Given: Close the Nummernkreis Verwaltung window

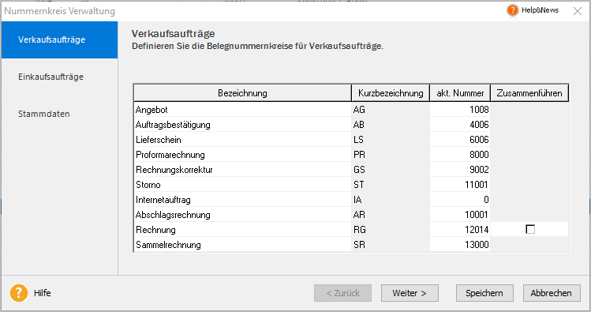Looking at the screenshot, I should point(577,11).
